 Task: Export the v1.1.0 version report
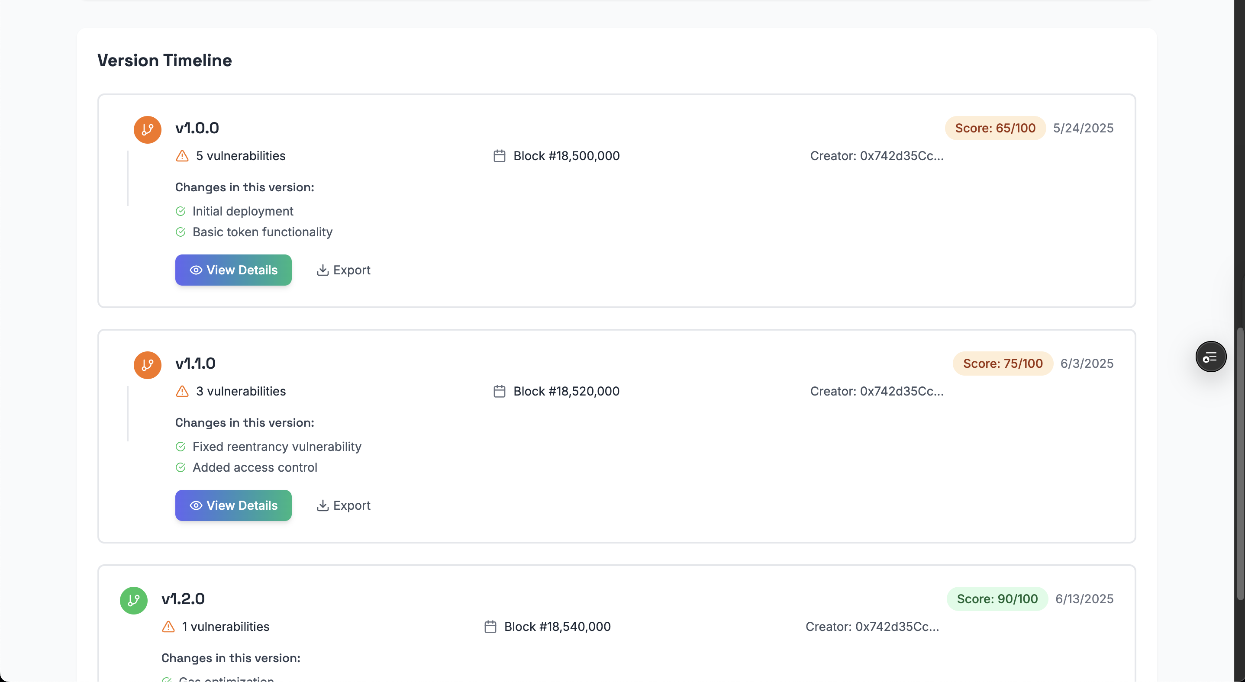pos(344,505)
